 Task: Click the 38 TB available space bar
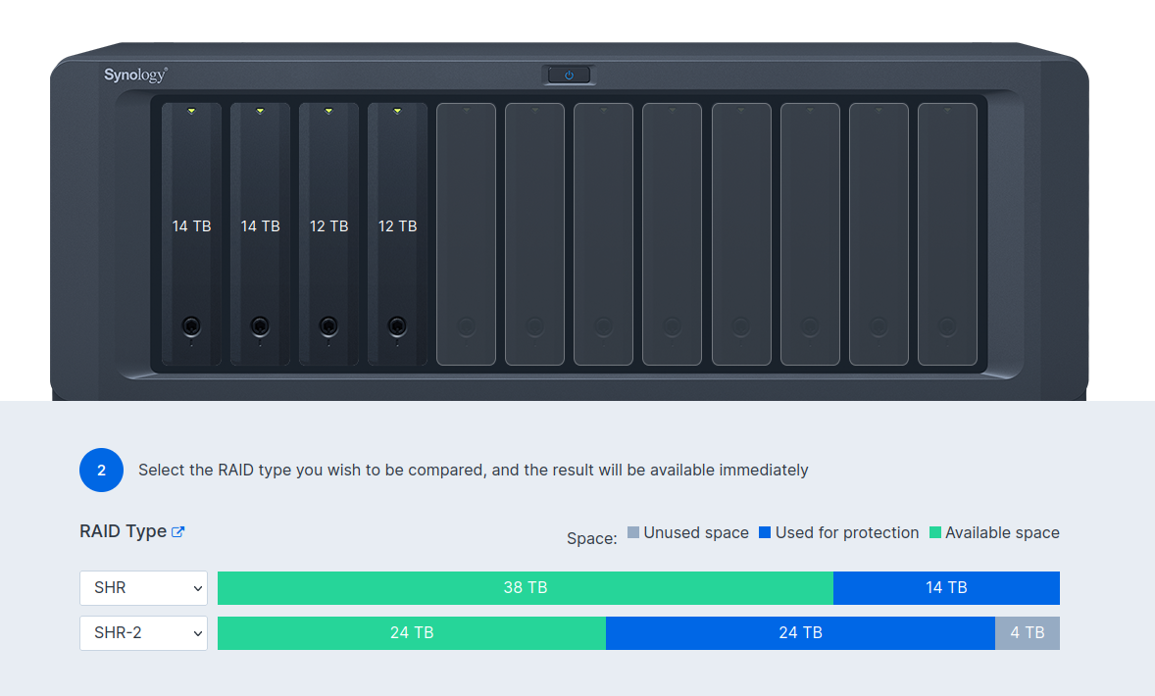tap(525, 588)
